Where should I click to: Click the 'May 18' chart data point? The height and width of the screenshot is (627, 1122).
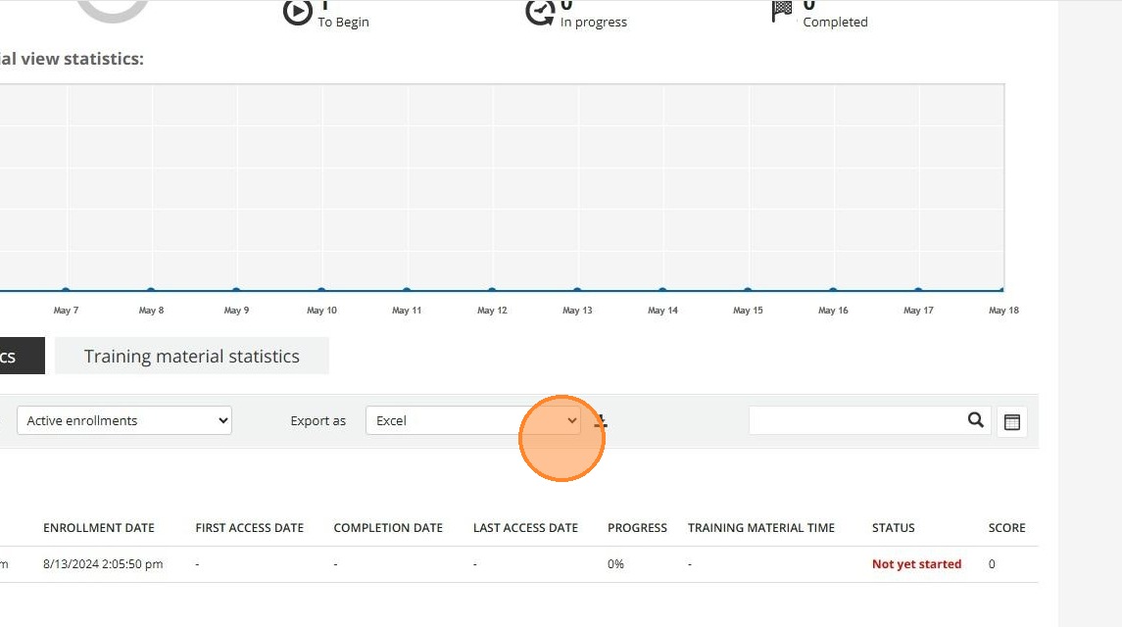tap(1002, 290)
